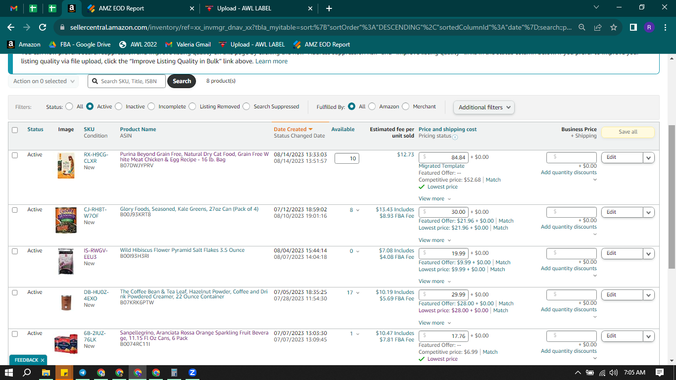Click the Save all button
Screen dimensions: 676x380
click(628, 132)
